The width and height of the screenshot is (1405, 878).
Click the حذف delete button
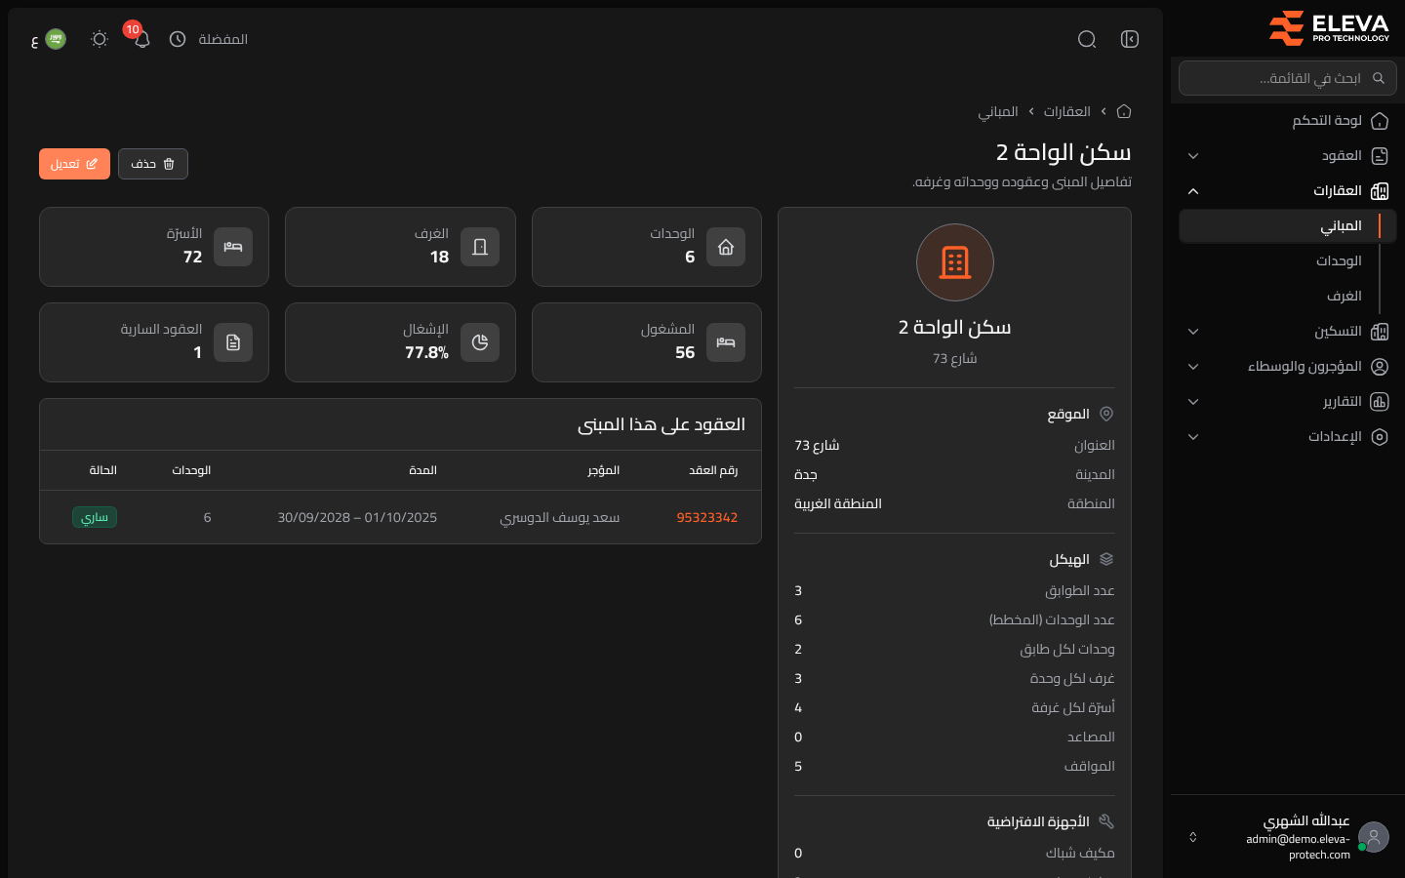pos(153,164)
